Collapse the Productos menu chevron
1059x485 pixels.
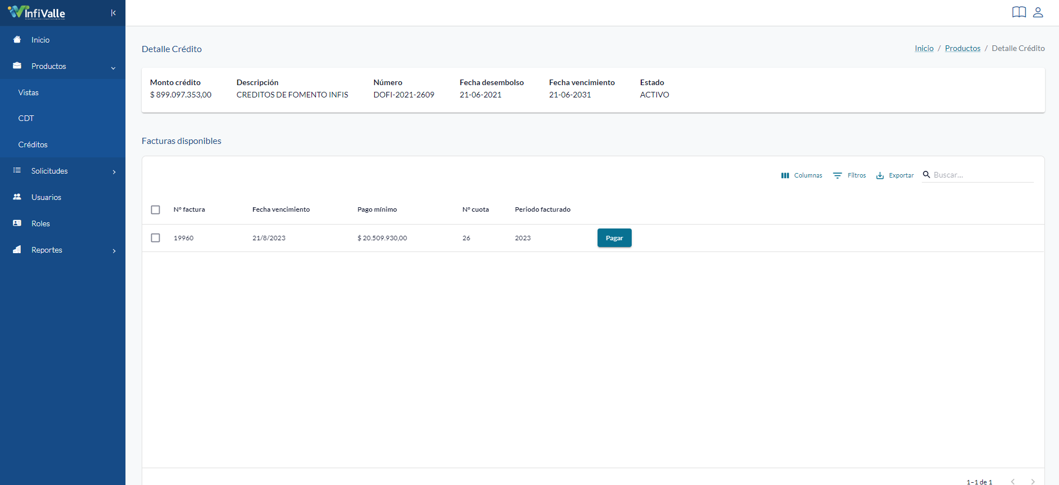113,68
